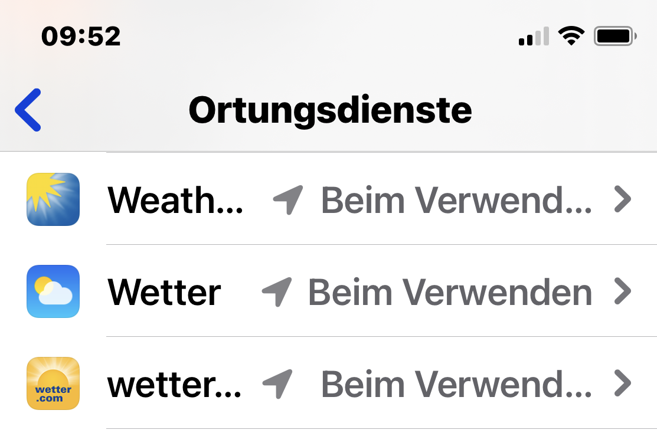Click location arrow in the Weath... row
Image resolution: width=657 pixels, height=433 pixels.
coord(288,200)
